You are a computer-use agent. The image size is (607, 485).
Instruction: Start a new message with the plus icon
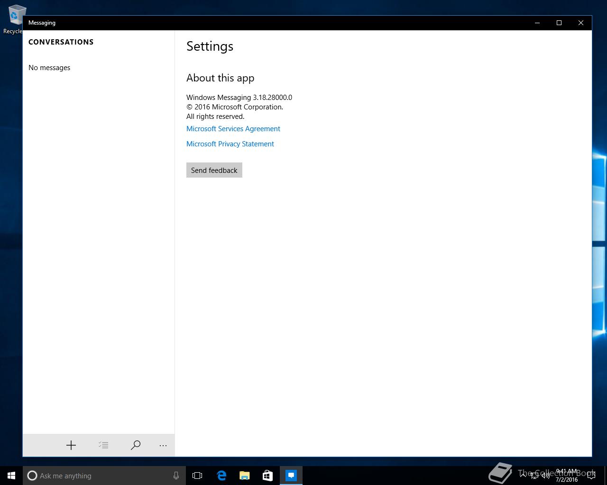[x=71, y=445]
